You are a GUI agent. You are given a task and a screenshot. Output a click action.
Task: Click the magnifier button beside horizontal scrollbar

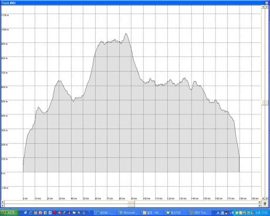(x=265, y=204)
